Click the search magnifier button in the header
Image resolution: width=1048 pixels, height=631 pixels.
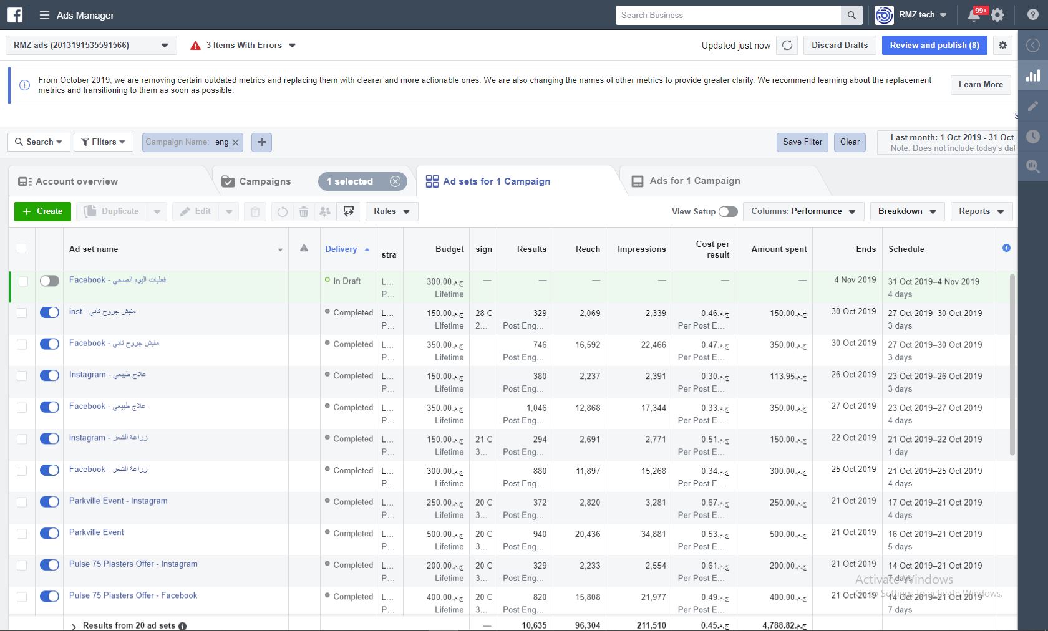click(x=851, y=15)
